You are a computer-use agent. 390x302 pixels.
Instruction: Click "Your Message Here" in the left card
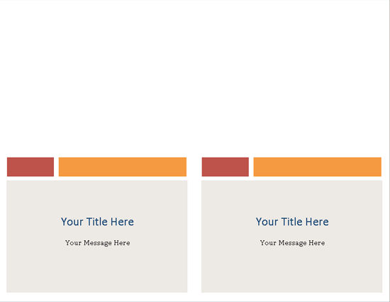pos(98,243)
